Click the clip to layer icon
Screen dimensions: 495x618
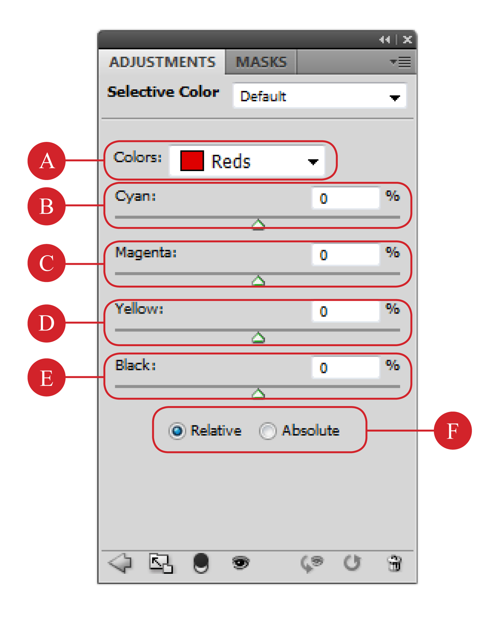point(201,563)
